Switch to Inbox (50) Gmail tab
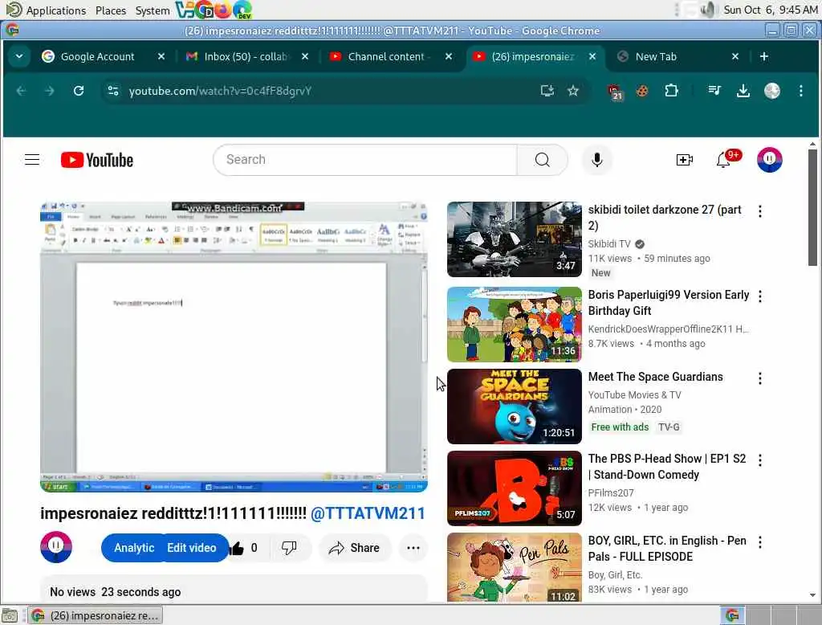 [x=246, y=56]
